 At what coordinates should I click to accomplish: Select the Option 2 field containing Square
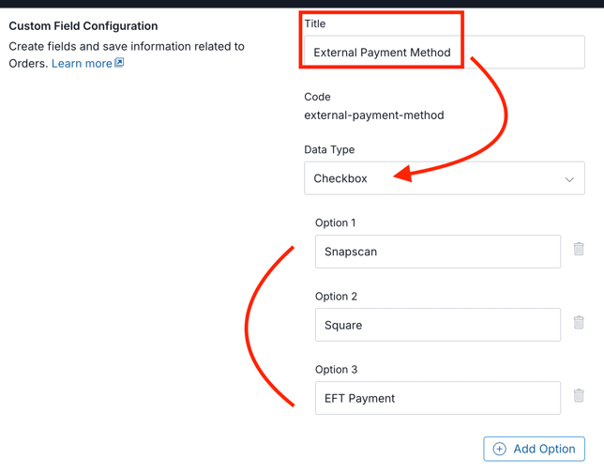click(x=437, y=325)
